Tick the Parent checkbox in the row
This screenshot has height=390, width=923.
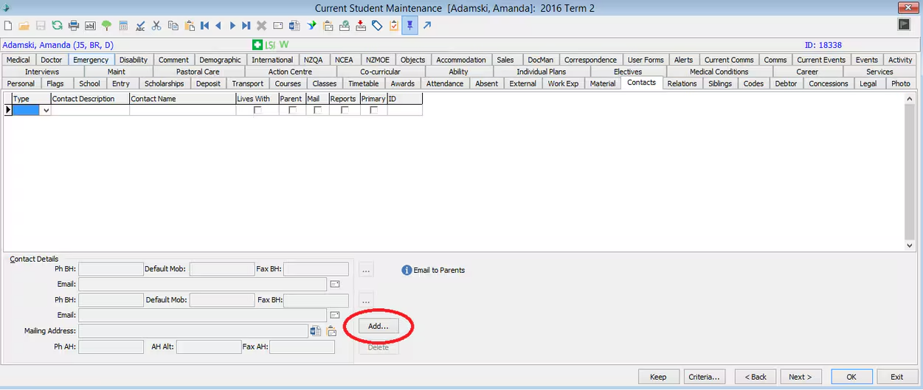pyautogui.click(x=293, y=110)
